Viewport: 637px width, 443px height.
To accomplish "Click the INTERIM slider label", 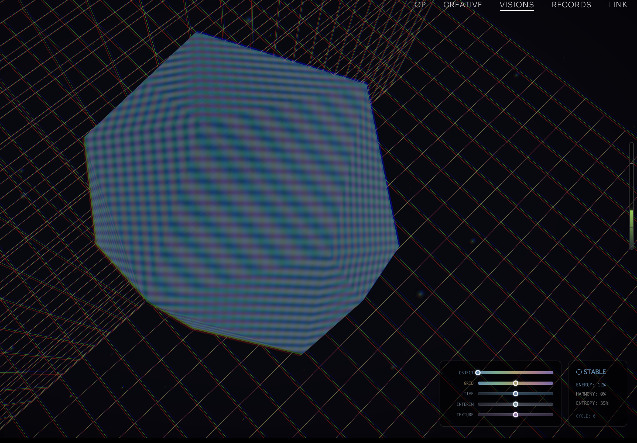I will pyautogui.click(x=465, y=404).
